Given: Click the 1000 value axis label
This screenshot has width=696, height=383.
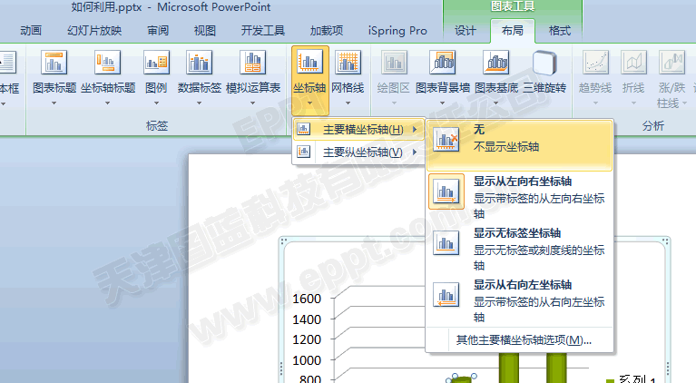Looking at the screenshot, I should (307, 360).
